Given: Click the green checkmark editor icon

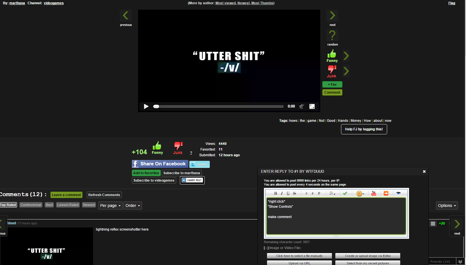Looking at the screenshot, I should click(x=345, y=193).
